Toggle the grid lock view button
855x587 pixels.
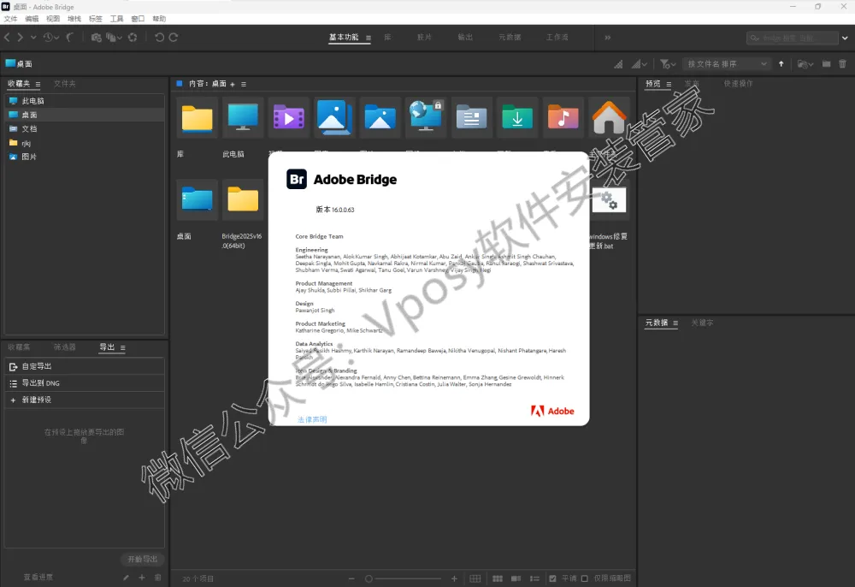pos(475,579)
